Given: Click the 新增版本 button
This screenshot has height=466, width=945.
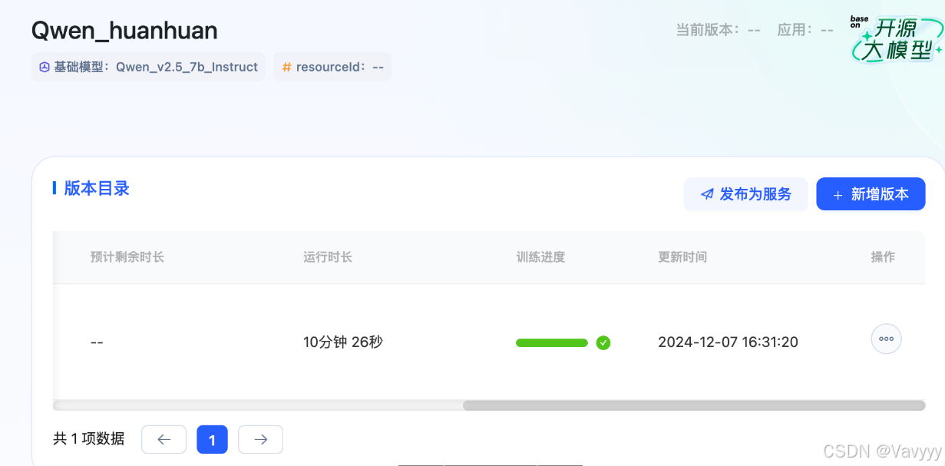Looking at the screenshot, I should [871, 194].
